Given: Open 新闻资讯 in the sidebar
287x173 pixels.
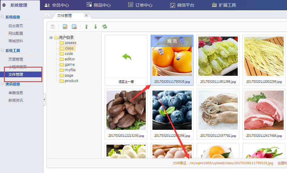Looking at the screenshot, I should pyautogui.click(x=16, y=101).
